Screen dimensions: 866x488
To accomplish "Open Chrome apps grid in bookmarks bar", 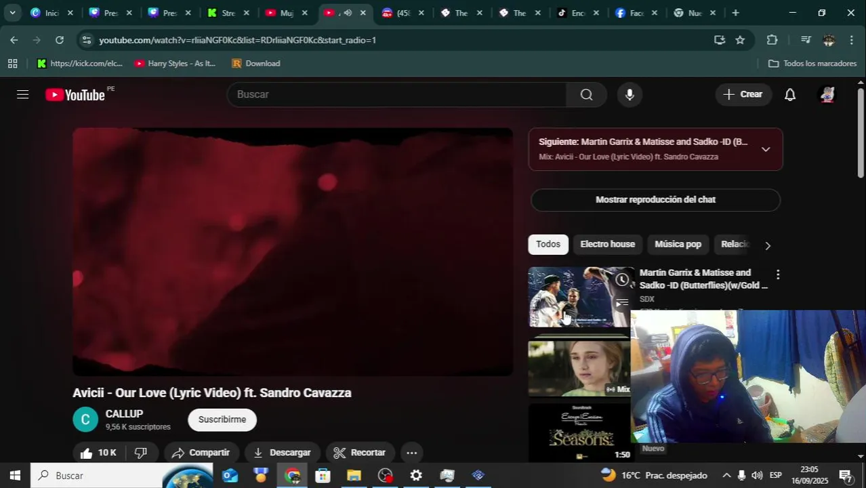I will [x=12, y=63].
